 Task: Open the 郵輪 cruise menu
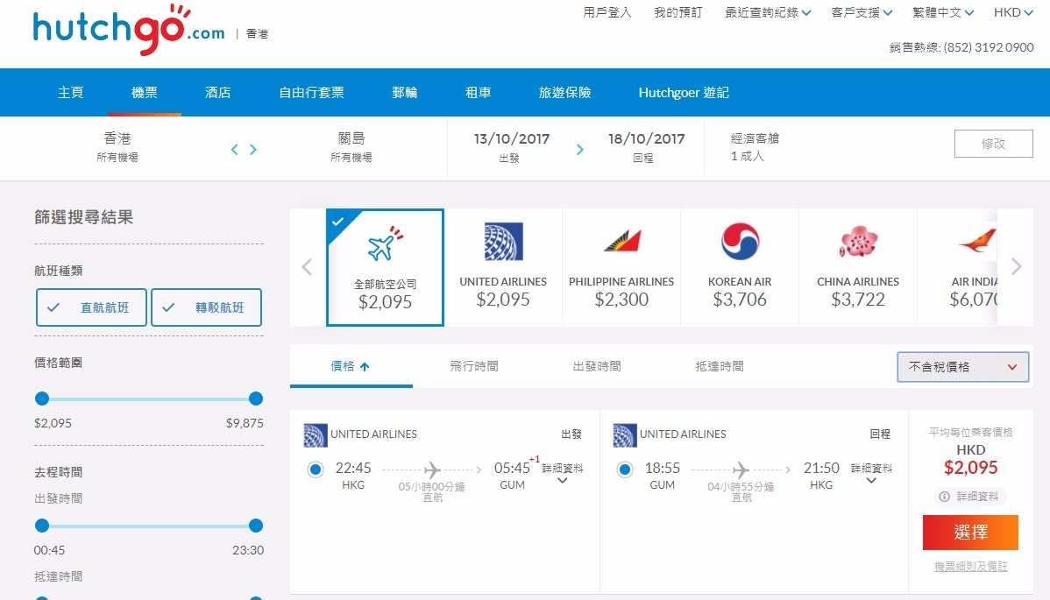coord(404,92)
